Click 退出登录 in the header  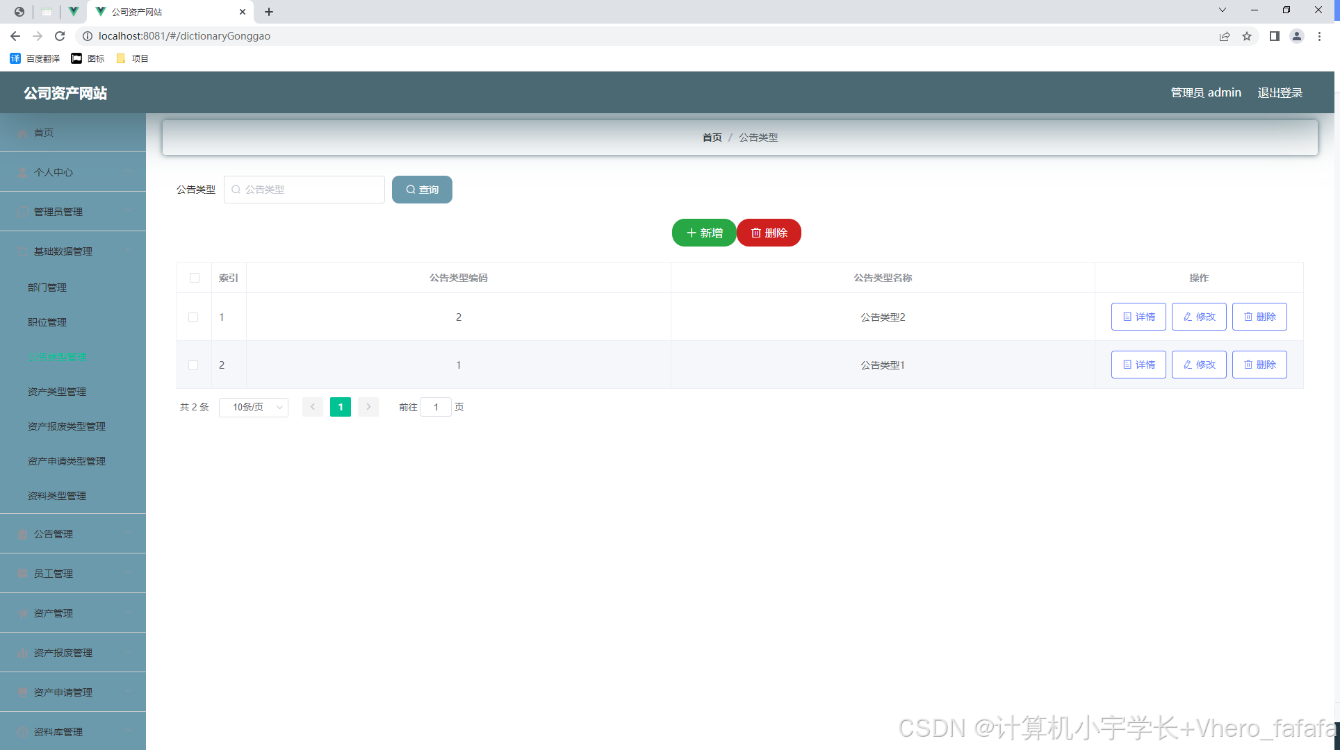[x=1280, y=93]
